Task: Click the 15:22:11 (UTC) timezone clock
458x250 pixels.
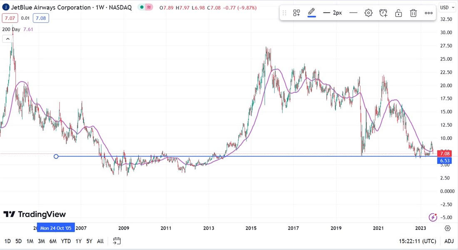Action: click(x=417, y=241)
